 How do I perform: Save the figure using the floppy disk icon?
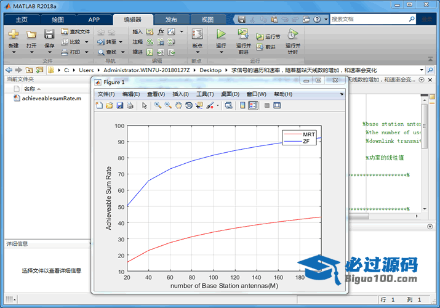[x=120, y=105]
